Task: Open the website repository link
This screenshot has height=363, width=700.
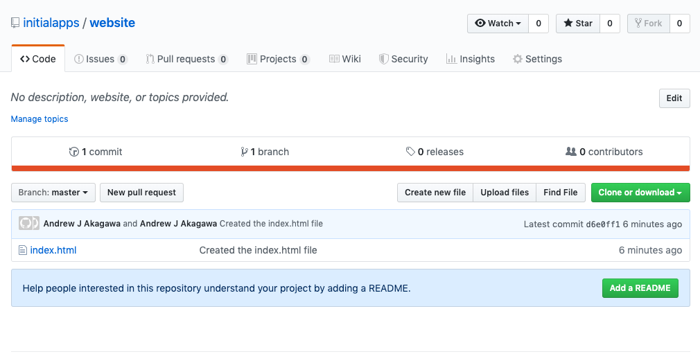Action: (112, 23)
